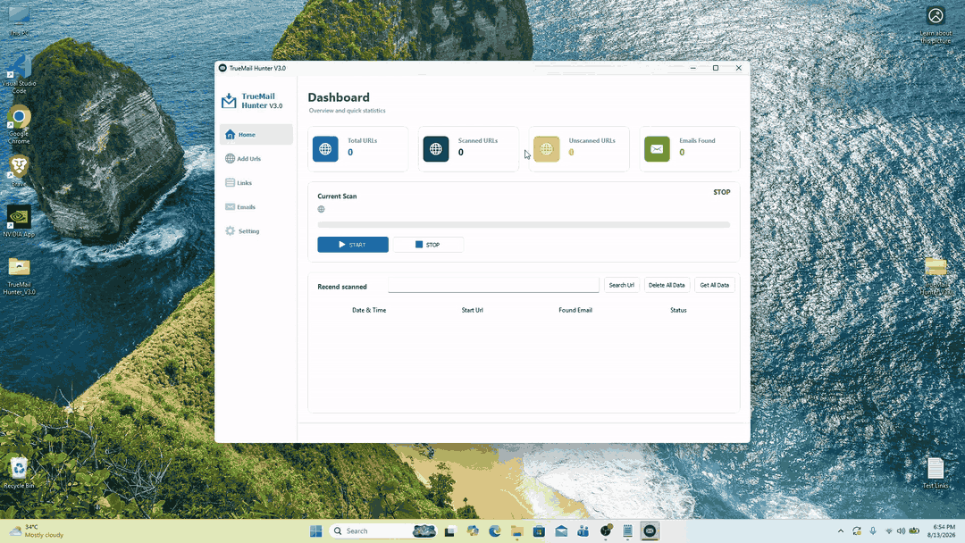Open the Home page in sidebar
Viewport: 965px width, 543px height.
click(256, 134)
